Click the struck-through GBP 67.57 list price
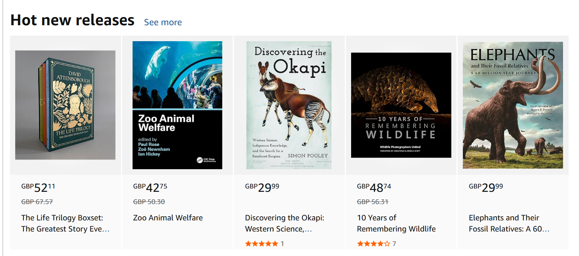 pyautogui.click(x=37, y=202)
